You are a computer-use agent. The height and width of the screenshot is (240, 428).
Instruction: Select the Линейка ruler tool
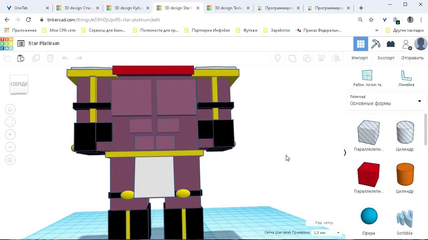tap(406, 78)
